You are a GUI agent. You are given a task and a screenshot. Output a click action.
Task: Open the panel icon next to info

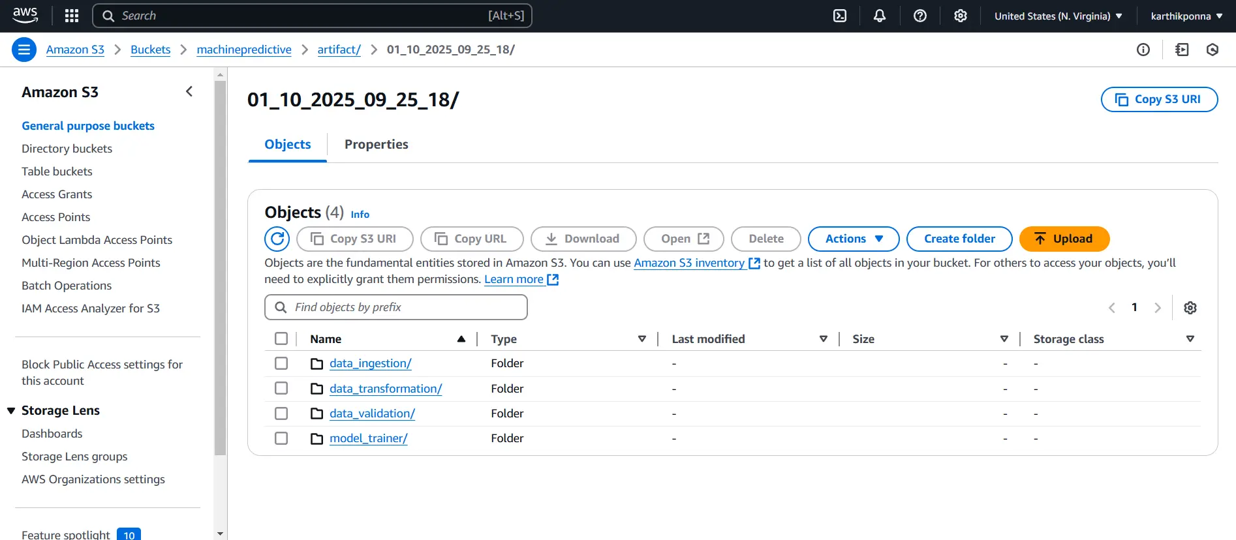point(1182,50)
